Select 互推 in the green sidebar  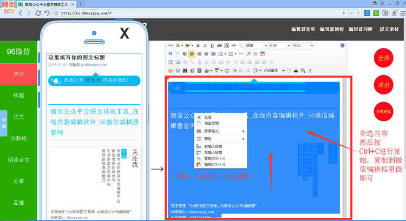pyautogui.click(x=18, y=203)
